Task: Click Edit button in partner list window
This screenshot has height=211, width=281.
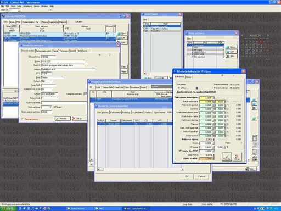Action: pyautogui.click(x=122, y=38)
